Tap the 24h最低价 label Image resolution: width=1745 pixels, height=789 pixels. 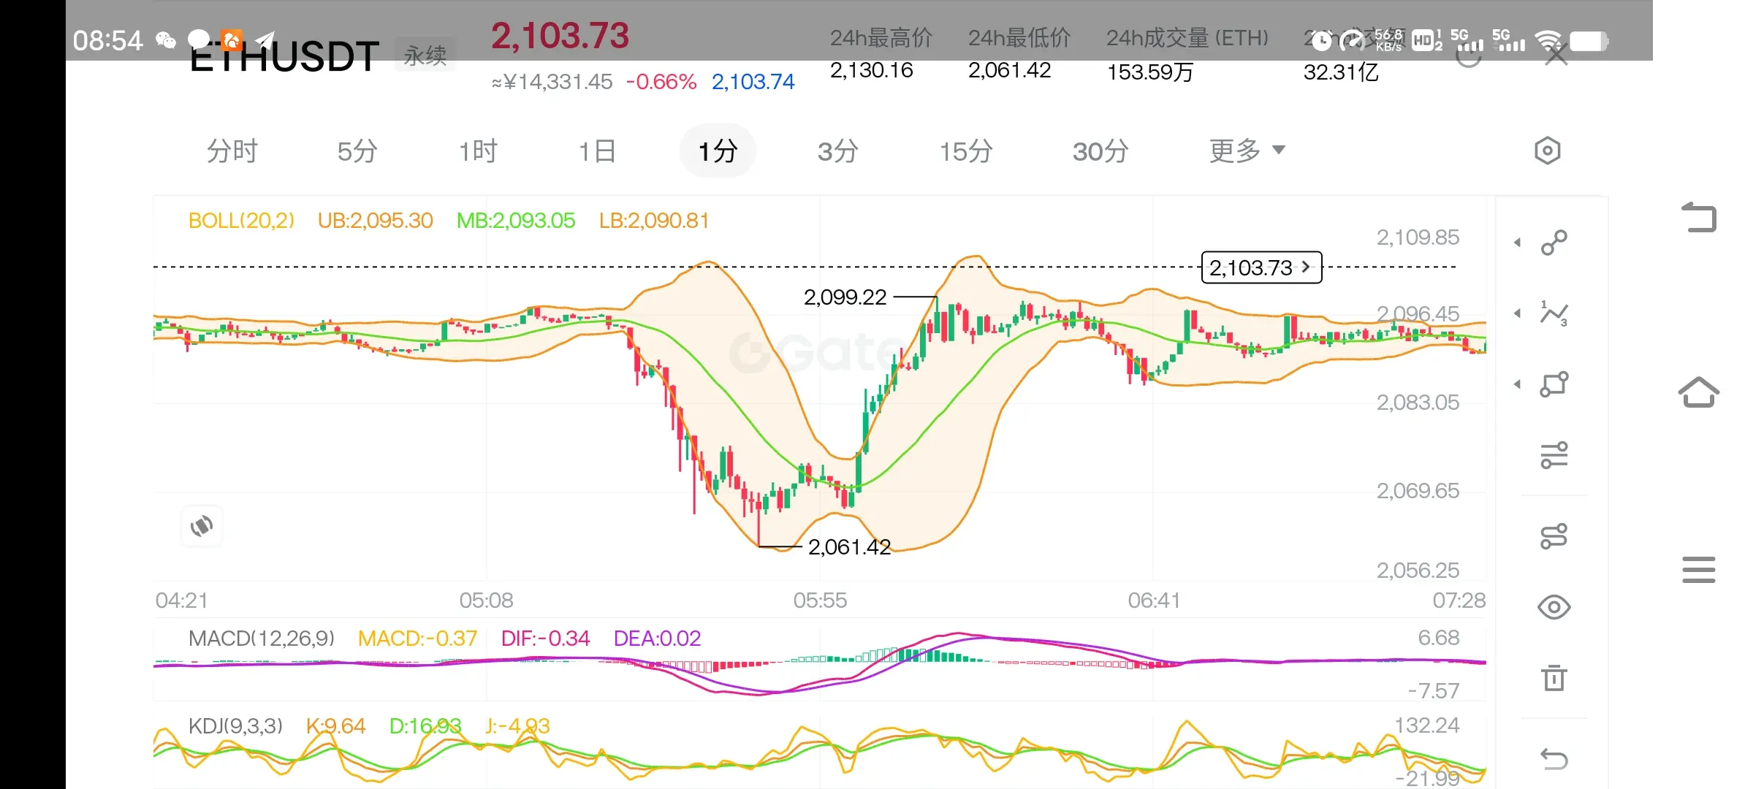[1019, 38]
